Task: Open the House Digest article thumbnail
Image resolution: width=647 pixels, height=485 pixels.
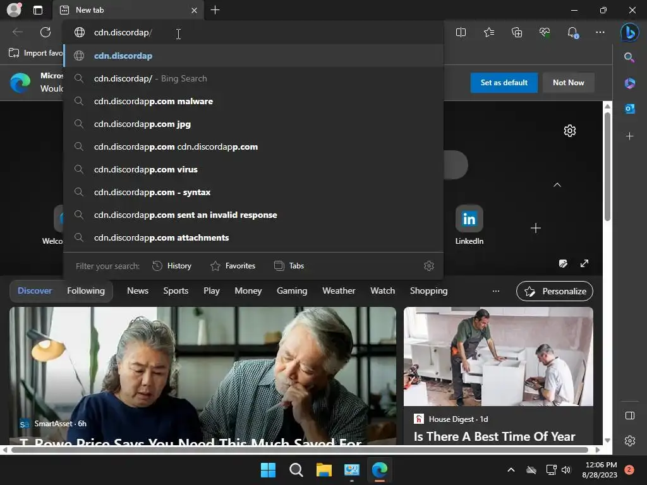Action: point(499,357)
